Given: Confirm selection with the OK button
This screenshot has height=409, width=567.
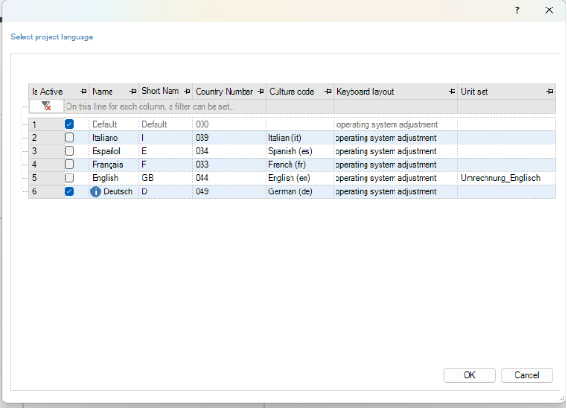Looking at the screenshot, I should (x=470, y=375).
